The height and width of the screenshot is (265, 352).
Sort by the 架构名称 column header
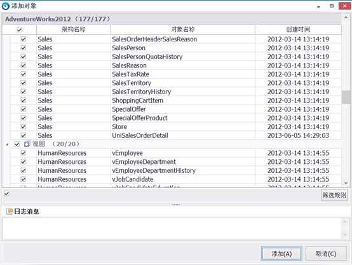(74, 29)
